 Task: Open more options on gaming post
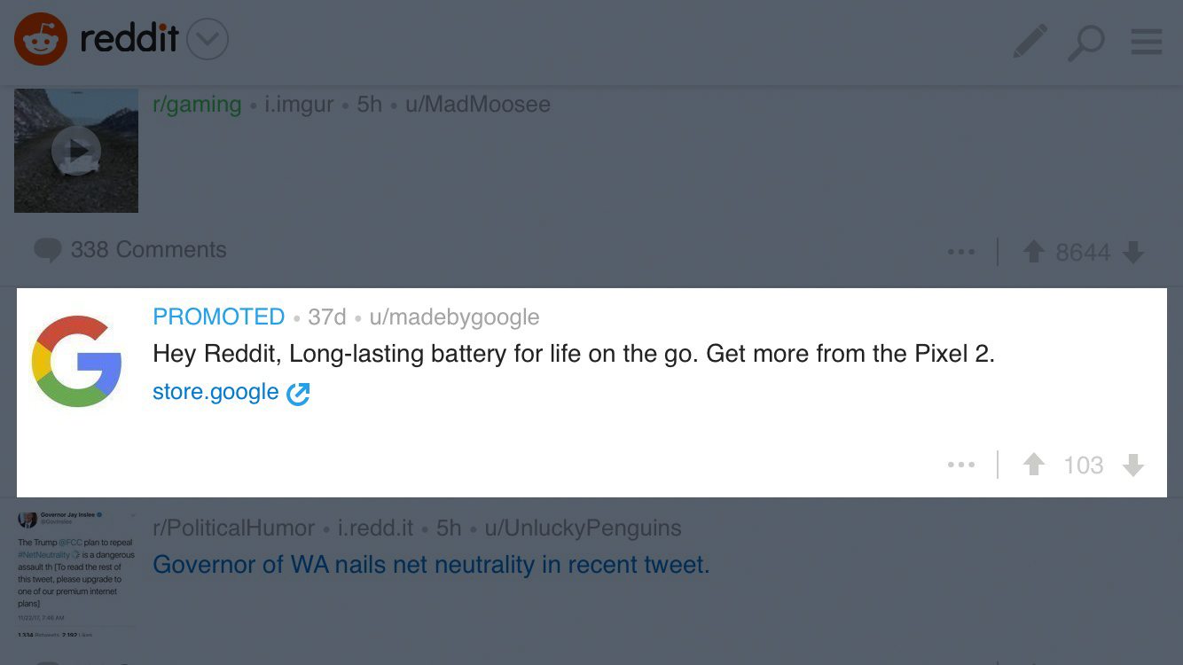pyautogui.click(x=960, y=253)
